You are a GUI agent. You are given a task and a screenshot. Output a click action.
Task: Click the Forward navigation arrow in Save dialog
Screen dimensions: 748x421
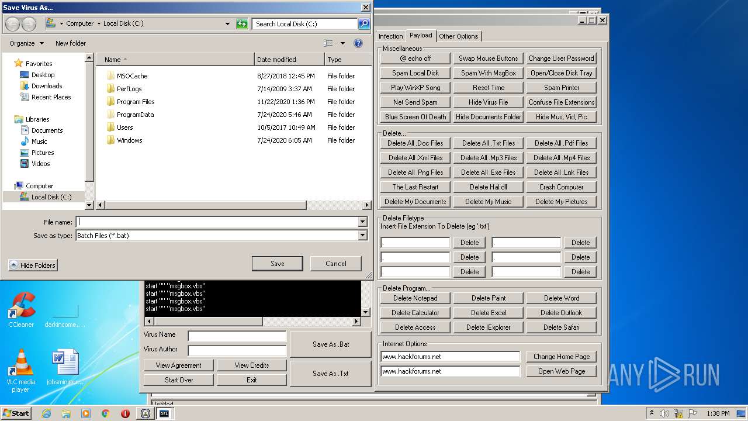29,24
